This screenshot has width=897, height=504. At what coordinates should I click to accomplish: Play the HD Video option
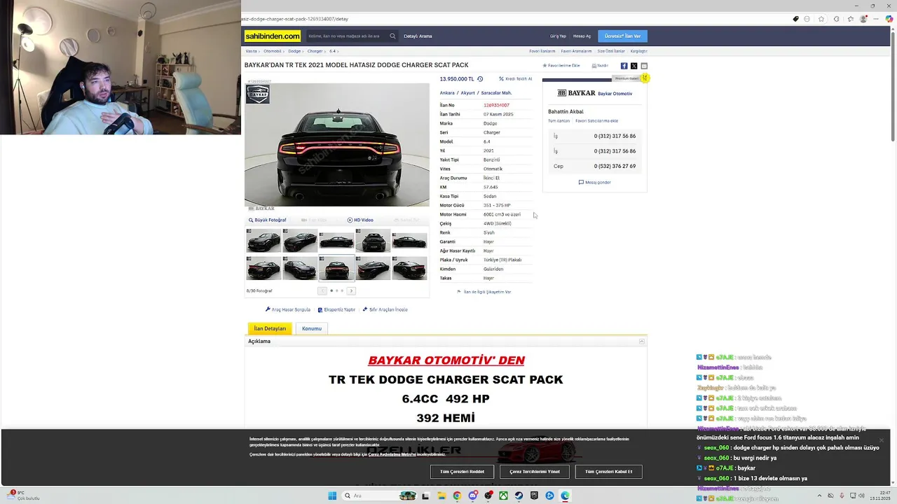coord(360,220)
